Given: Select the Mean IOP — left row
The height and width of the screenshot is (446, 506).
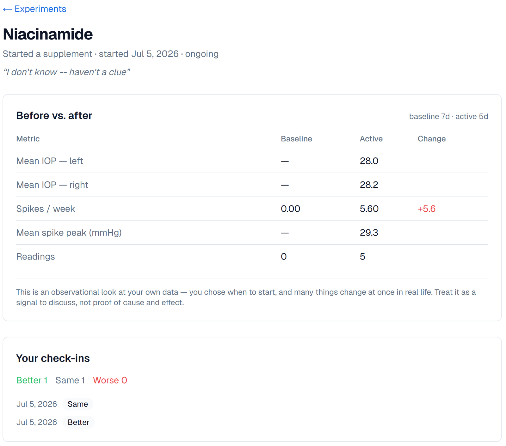Looking at the screenshot, I should (252, 161).
